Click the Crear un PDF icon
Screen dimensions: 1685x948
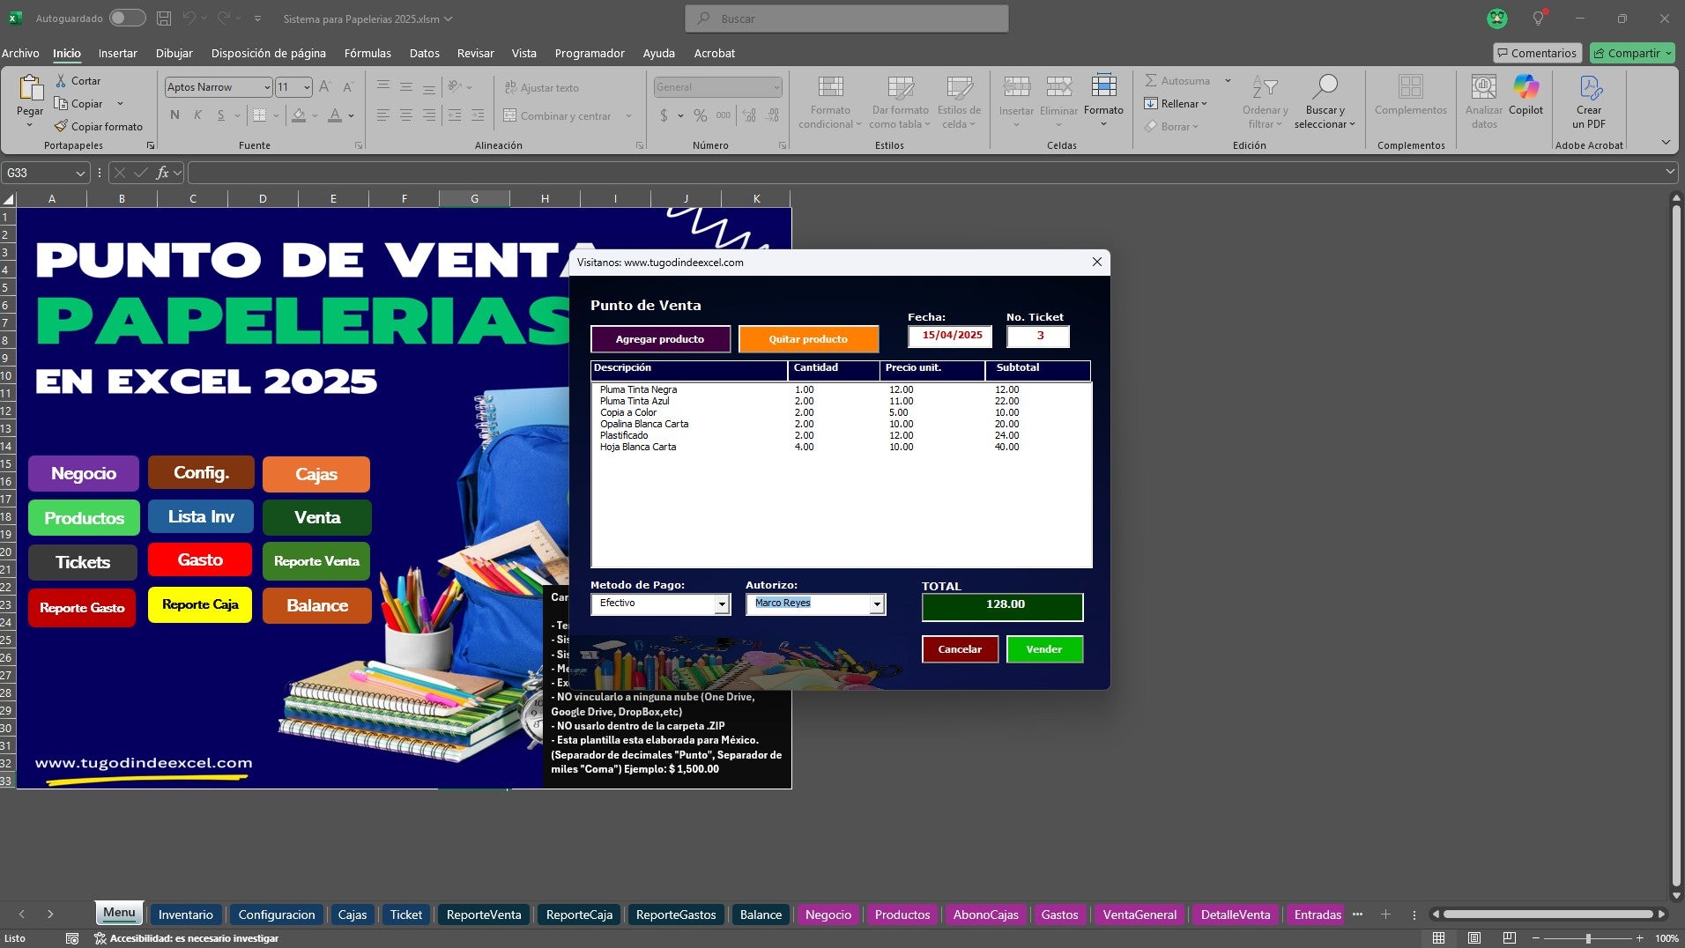point(1590,86)
